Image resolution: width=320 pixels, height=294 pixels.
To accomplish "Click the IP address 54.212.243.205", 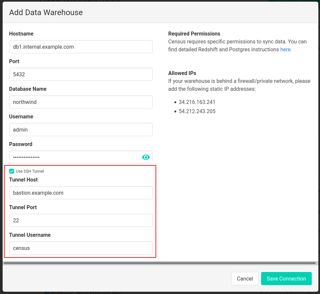I will tap(197, 111).
